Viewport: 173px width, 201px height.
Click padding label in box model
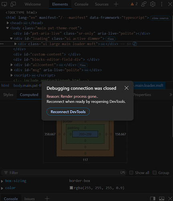[x=73, y=128]
